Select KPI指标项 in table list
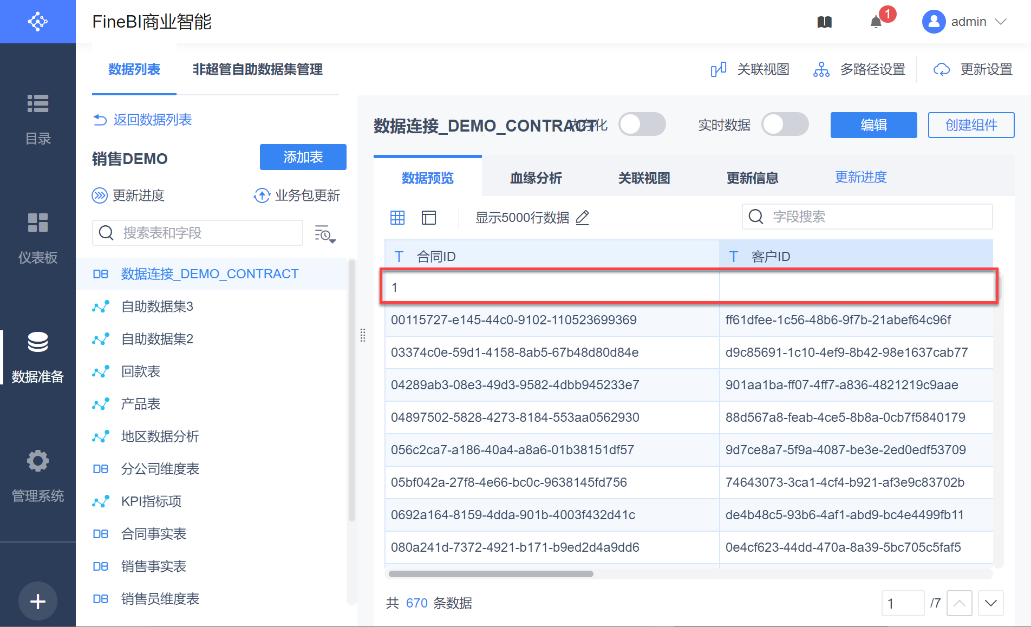1031x627 pixels. tap(211, 501)
